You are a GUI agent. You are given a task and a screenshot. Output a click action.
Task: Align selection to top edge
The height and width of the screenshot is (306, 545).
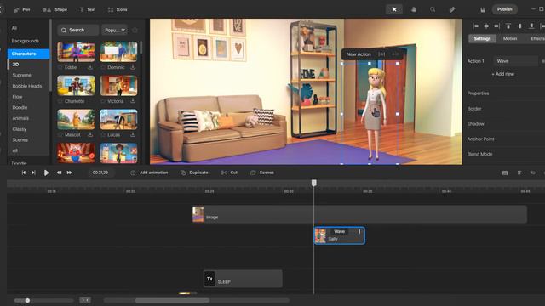click(508, 26)
